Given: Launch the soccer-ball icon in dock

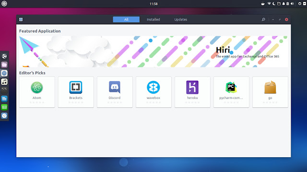Looking at the screenshot, I should (x=4, y=56).
